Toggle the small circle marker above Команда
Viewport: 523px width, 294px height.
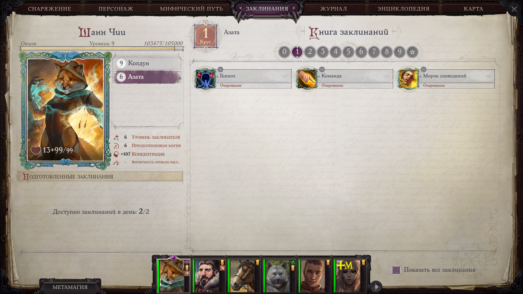(x=322, y=69)
